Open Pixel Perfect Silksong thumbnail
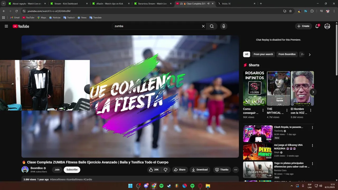Viewport: 338px width, 190px height. tap(258, 152)
